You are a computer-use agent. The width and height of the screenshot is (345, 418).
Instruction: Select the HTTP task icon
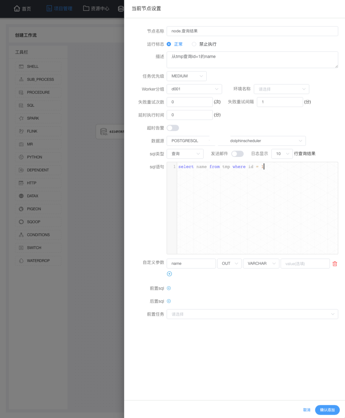pos(21,183)
